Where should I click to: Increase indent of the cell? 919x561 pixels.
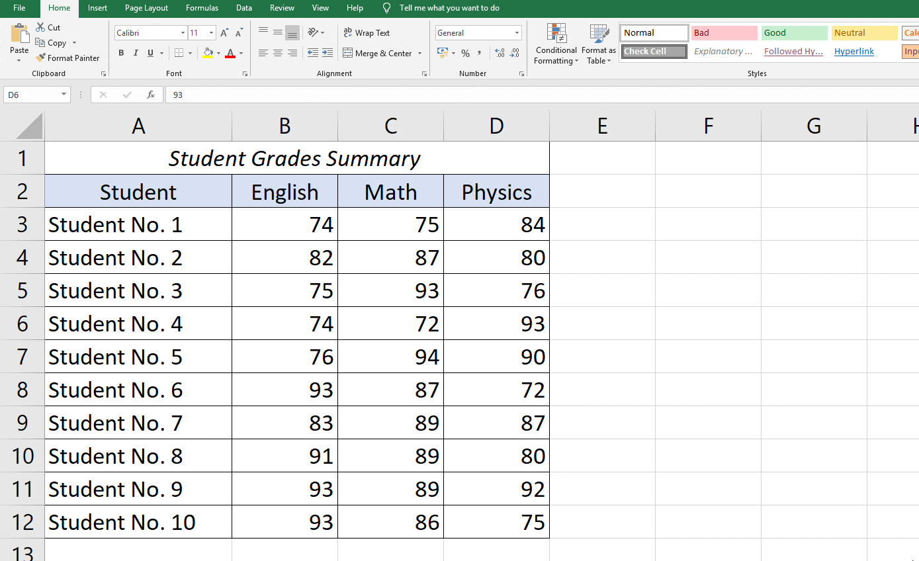point(328,53)
